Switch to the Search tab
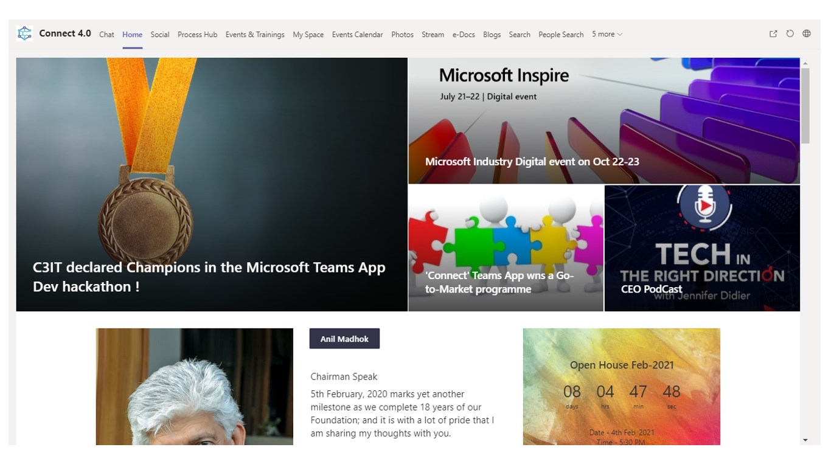 (520, 35)
